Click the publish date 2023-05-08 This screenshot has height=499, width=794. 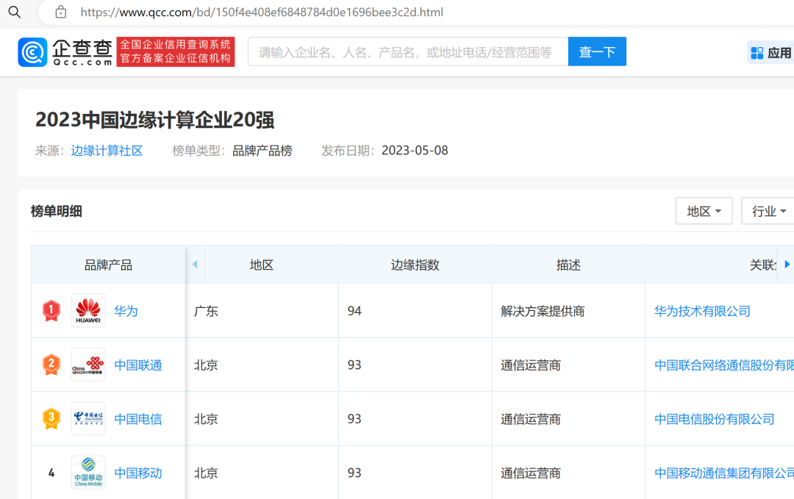coord(415,151)
